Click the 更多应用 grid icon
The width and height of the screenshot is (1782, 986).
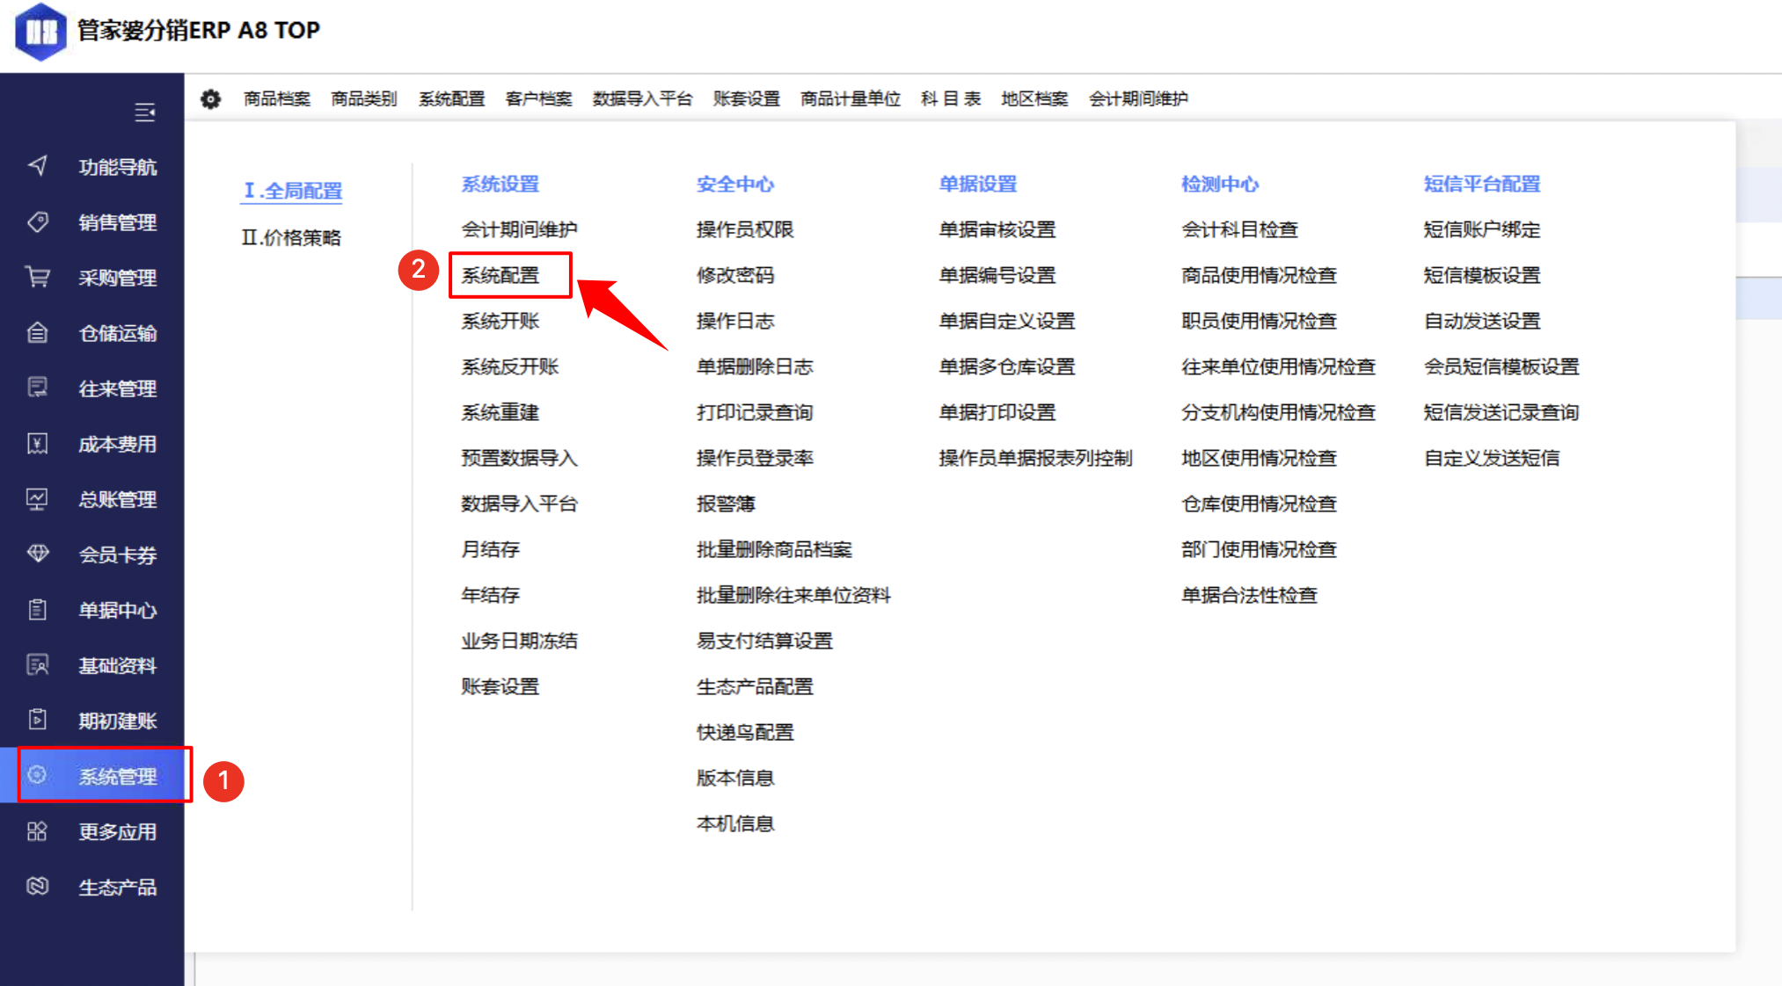38,831
